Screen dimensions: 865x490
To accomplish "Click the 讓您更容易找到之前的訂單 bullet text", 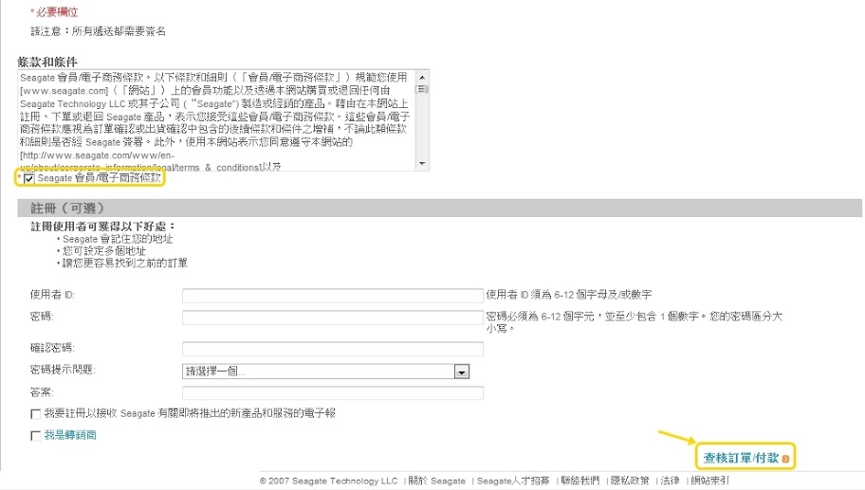I will (x=124, y=263).
